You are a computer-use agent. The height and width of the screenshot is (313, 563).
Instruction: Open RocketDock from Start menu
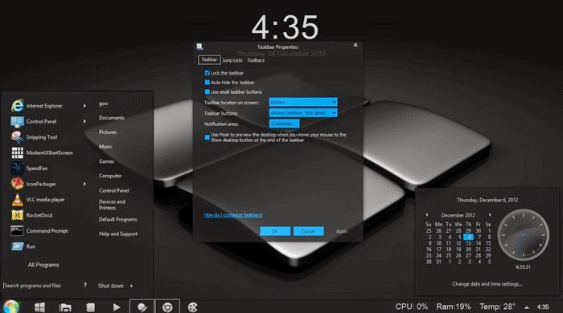31,215
